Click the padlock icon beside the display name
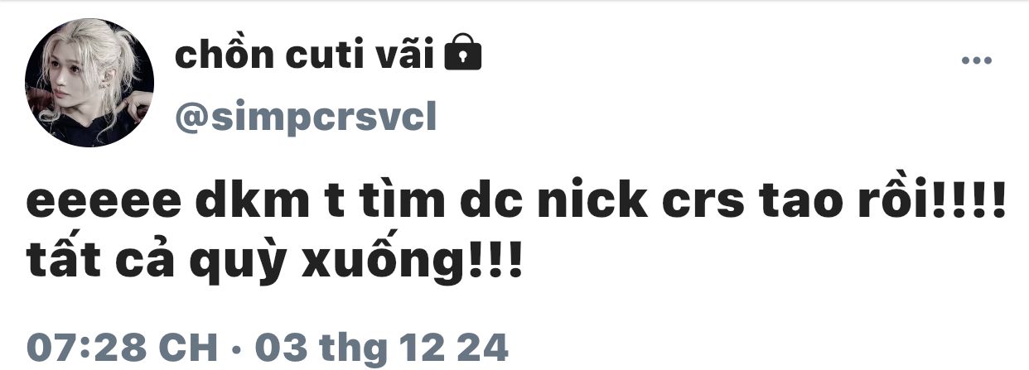Viewport: 1029px width, 370px height. [463, 55]
